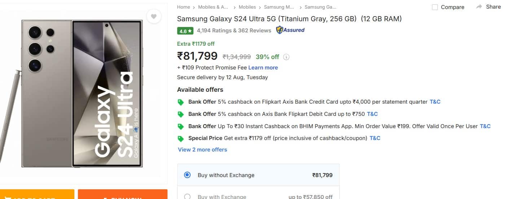Open Ratings & Reviews count link

click(234, 31)
